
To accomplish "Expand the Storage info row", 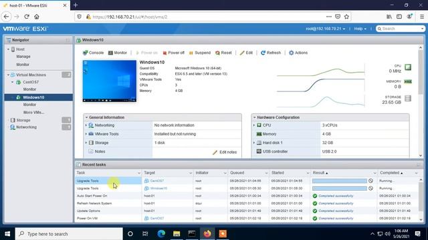I will [x=86, y=143].
